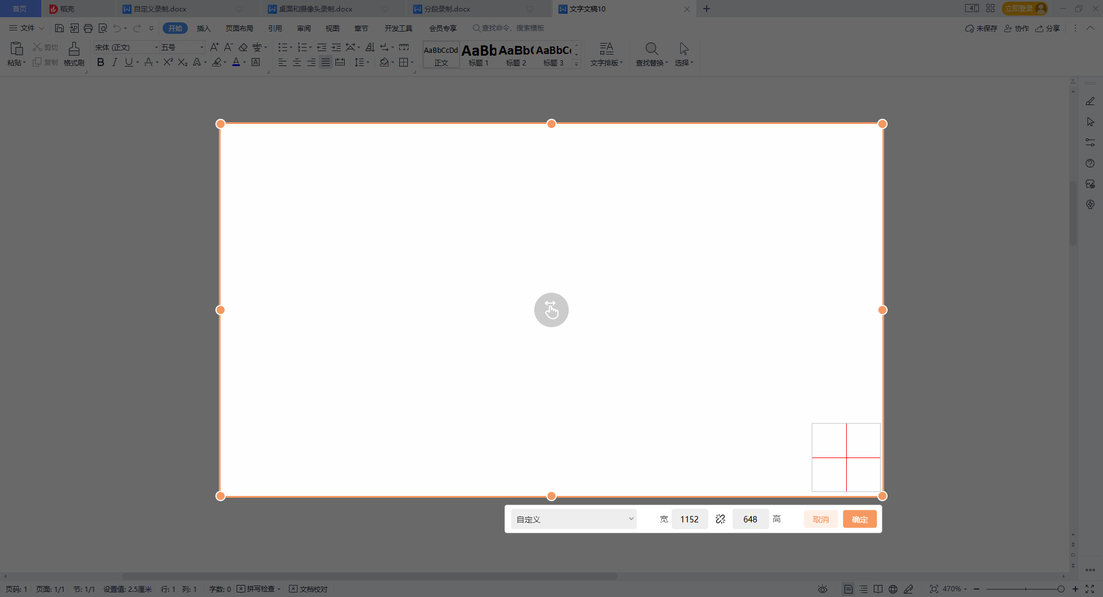Toggle bold formatting

[101, 62]
